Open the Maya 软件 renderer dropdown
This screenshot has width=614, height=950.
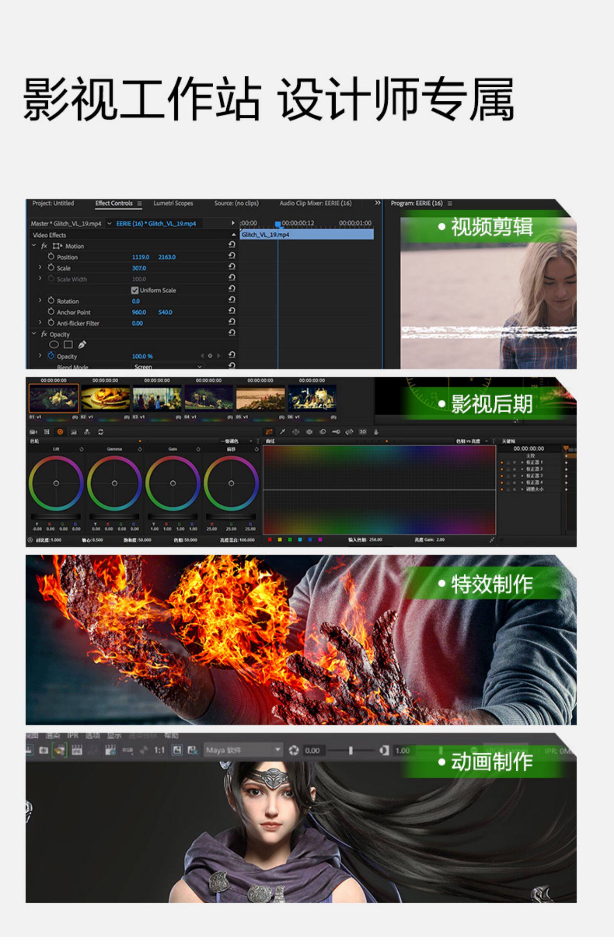(244, 751)
